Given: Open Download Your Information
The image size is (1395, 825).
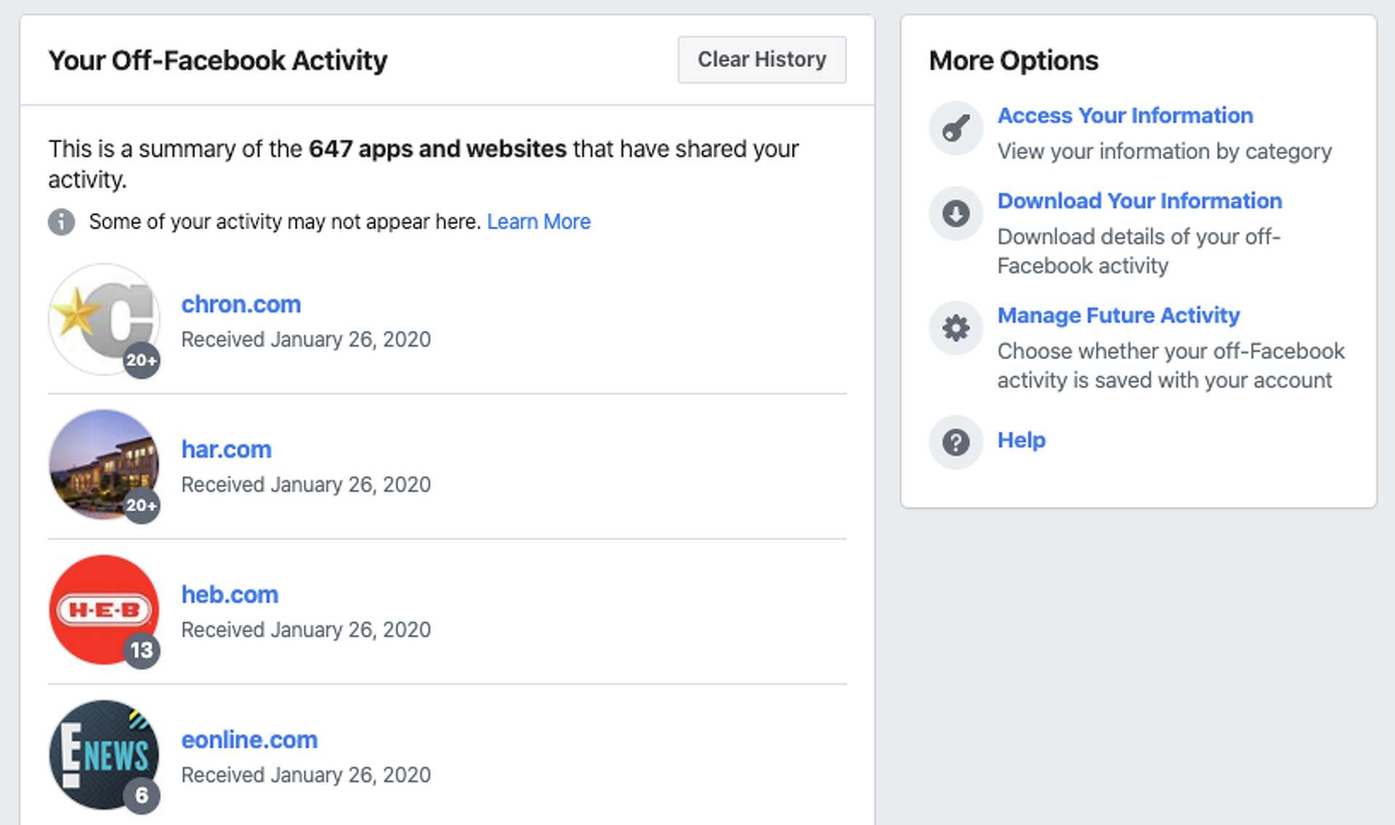Looking at the screenshot, I should 1140,201.
